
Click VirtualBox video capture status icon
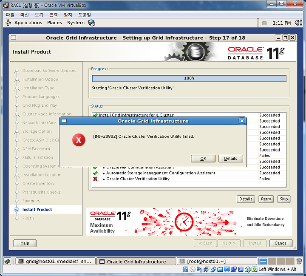click(x=234, y=270)
